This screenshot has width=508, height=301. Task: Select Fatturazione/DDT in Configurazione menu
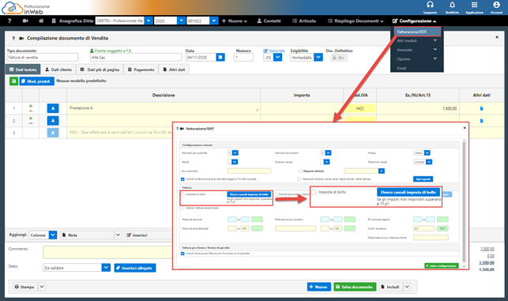417,32
